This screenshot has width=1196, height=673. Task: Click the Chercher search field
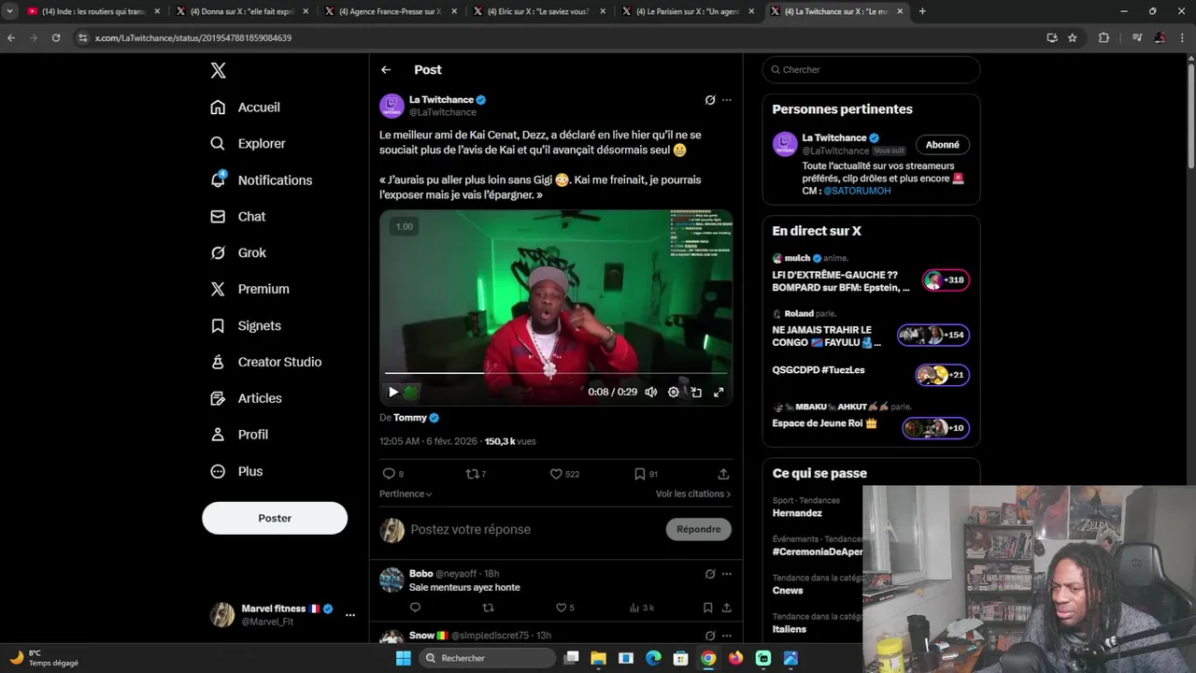tap(871, 70)
